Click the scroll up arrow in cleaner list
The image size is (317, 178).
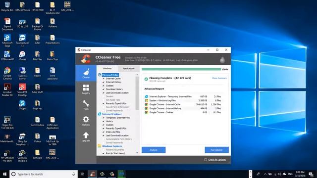click(137, 75)
